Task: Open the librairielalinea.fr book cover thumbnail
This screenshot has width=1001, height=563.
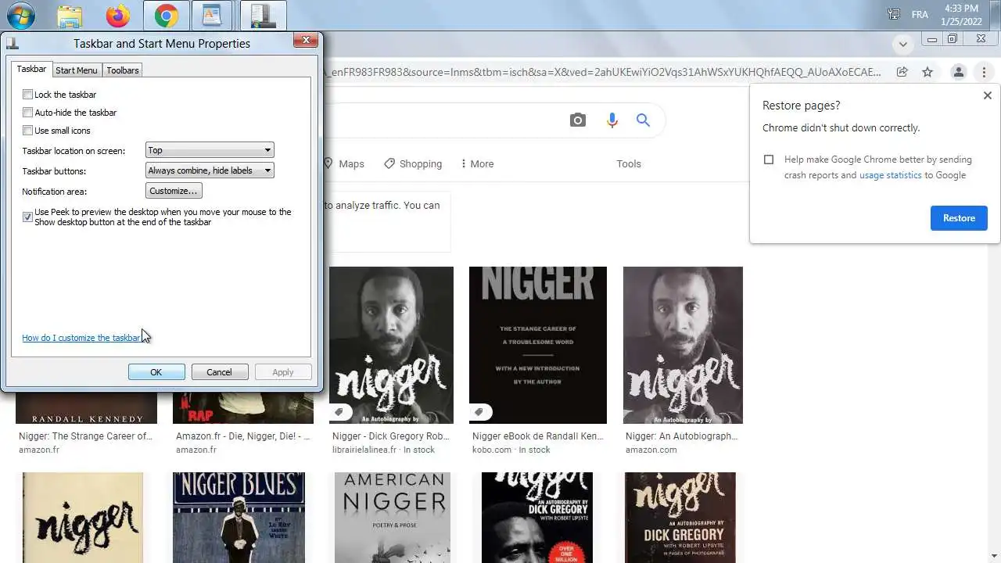Action: pyautogui.click(x=391, y=345)
